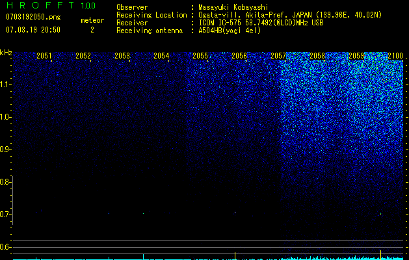The image size is (409, 260).
Task: Click observer name Masayuki Kobayashi
Action: click(233, 7)
